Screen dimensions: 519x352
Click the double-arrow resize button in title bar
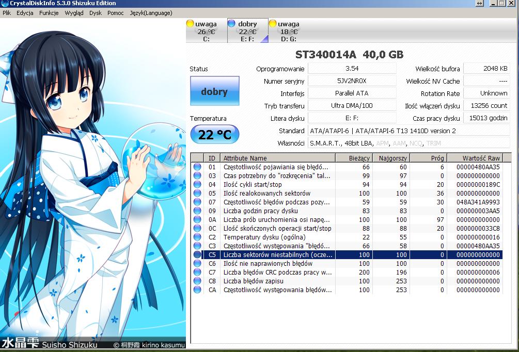point(480,3)
